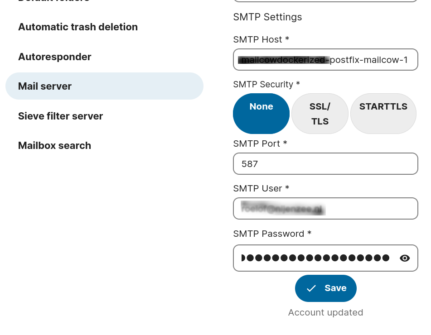The width and height of the screenshot is (431, 335).
Task: Click the 'Account updated' status message
Action: (325, 312)
